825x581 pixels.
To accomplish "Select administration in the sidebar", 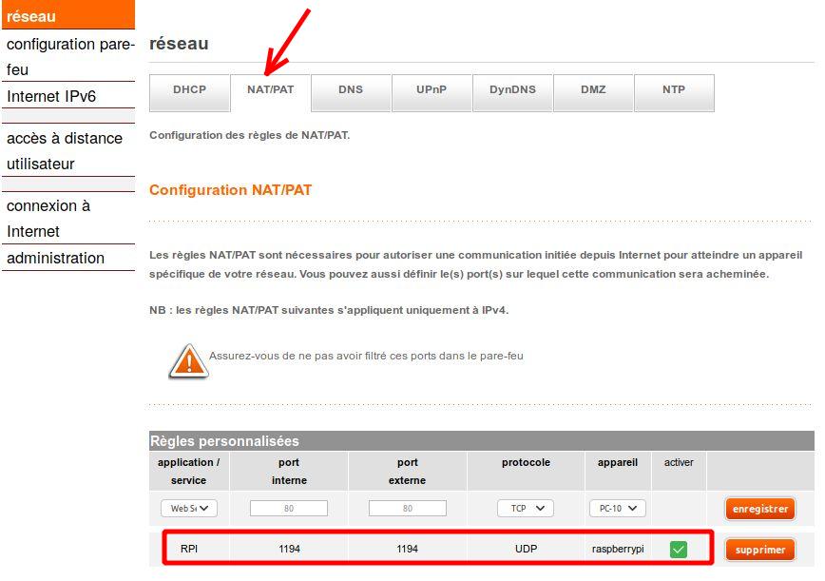I will [55, 258].
